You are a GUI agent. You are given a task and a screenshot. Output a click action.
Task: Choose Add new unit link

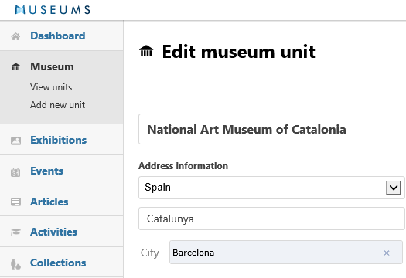point(57,105)
